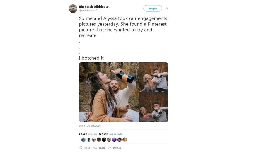Click the black liker avatar in the middle
Screen dimensions: 256x154
104,140
